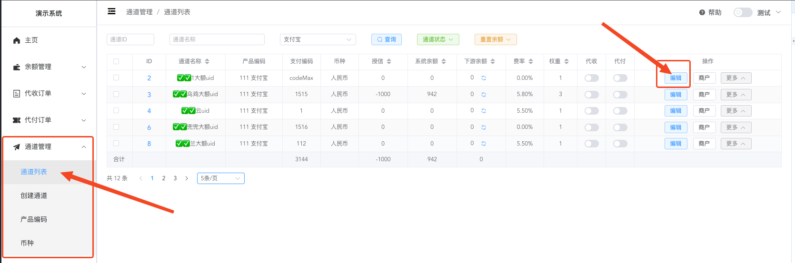
Task: Click the home icon beside 主页
Action: (17, 40)
